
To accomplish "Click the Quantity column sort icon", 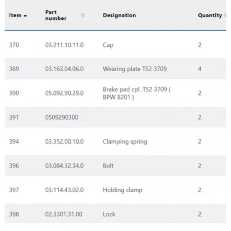I will click(x=225, y=15).
